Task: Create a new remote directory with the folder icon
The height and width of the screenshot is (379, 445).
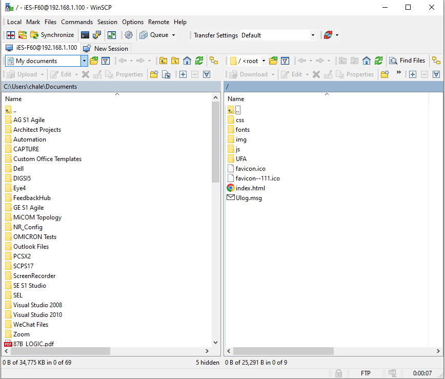Action: click(385, 74)
